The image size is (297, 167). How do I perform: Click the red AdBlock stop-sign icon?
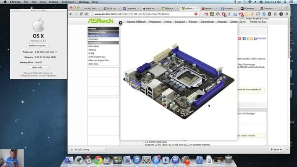click(x=196, y=14)
